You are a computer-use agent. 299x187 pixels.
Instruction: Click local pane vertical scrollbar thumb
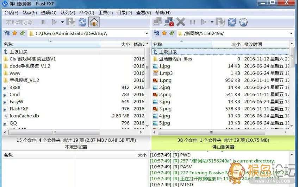(x=147, y=67)
